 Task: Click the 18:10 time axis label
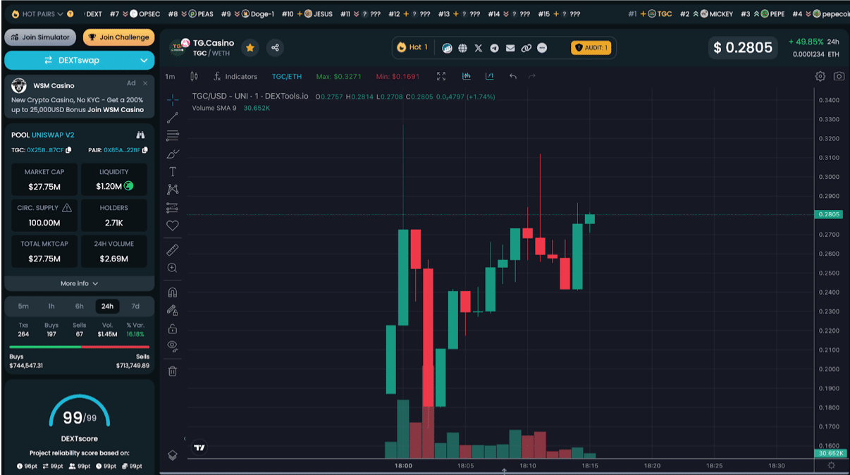528,466
